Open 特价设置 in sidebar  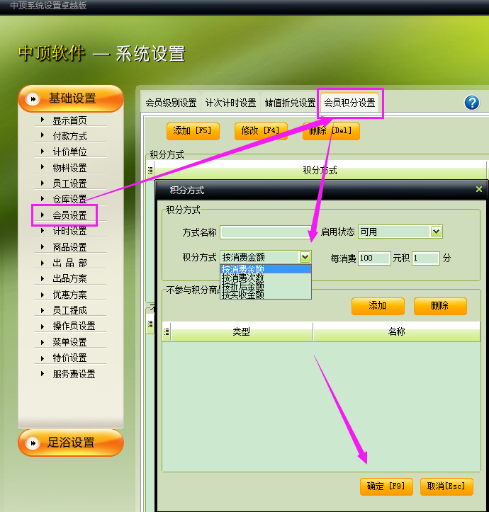69,358
